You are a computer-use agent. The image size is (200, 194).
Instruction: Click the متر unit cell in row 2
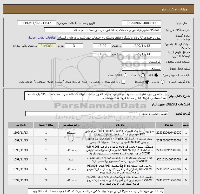click(x=71, y=140)
